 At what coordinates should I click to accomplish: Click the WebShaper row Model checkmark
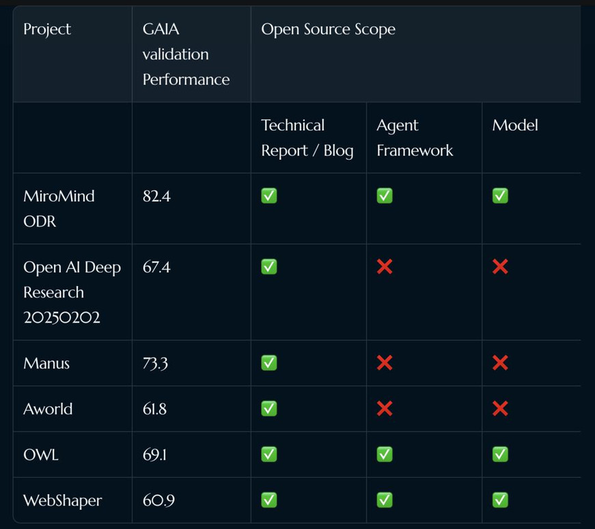(x=500, y=500)
